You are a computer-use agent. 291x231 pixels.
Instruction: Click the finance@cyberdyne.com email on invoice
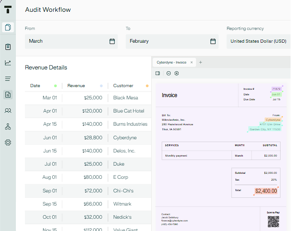(174, 221)
